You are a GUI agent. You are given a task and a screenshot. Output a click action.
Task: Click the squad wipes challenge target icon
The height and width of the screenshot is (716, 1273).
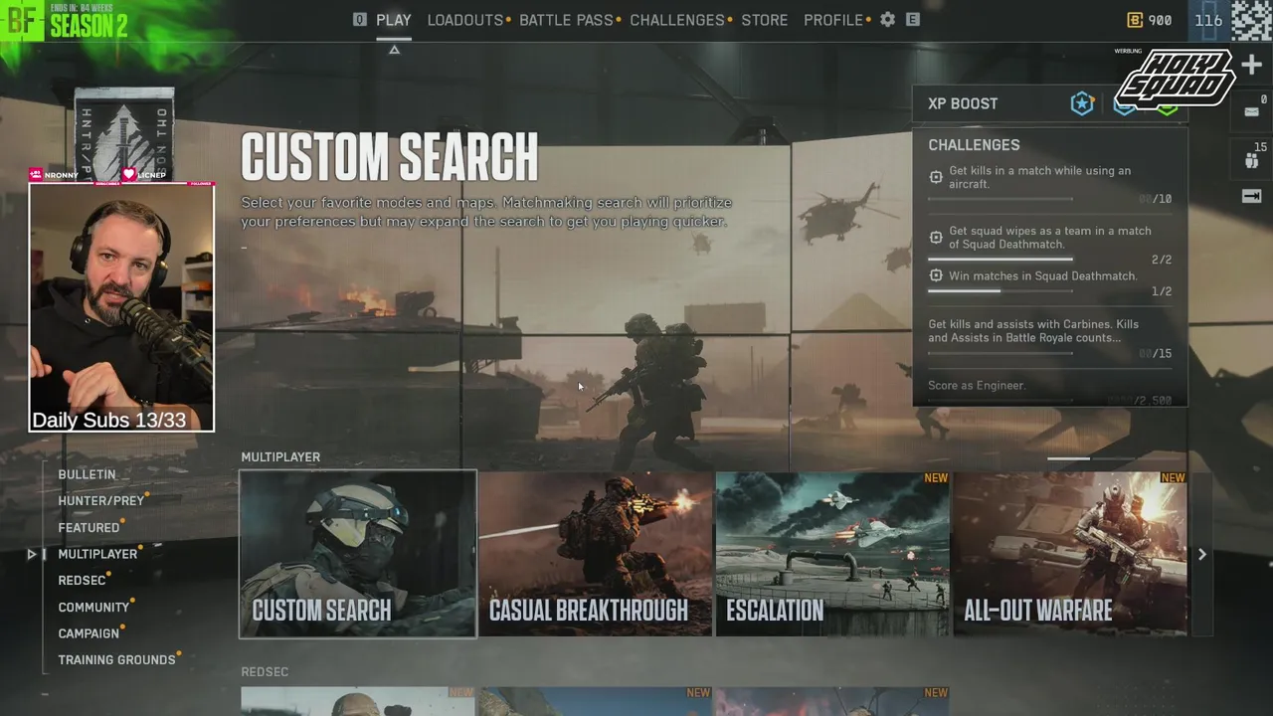(x=936, y=238)
